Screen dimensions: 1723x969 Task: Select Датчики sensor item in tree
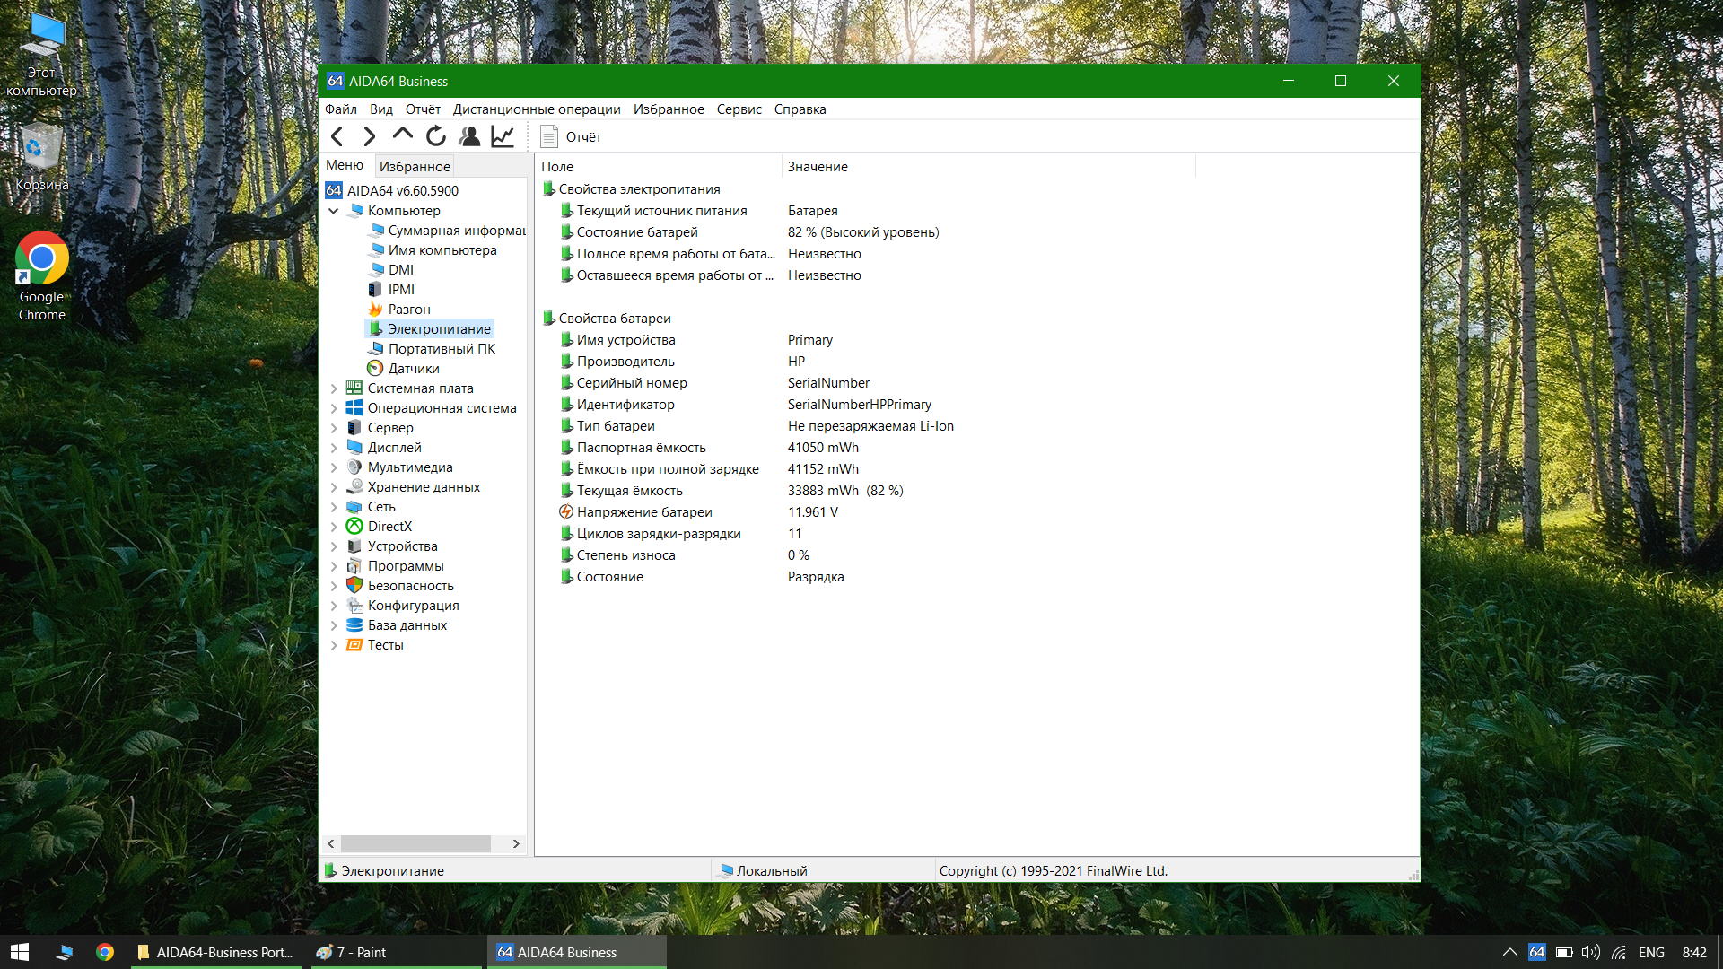click(x=413, y=369)
